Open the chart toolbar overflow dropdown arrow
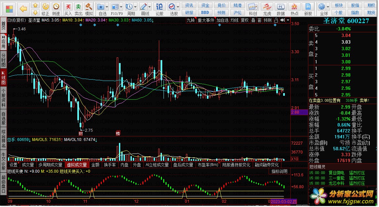 (x=288, y=20)
